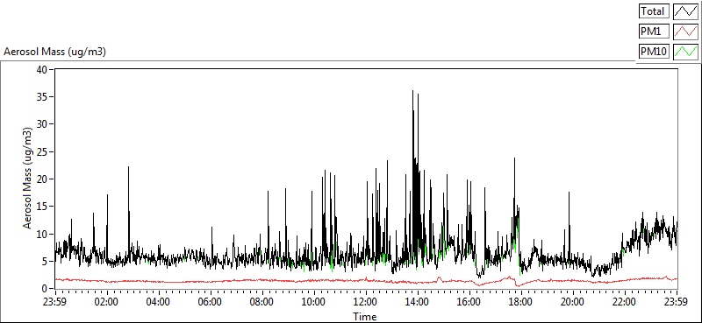702x323 pixels.
Task: Click the 40 maximum y-axis value
Action: point(43,70)
